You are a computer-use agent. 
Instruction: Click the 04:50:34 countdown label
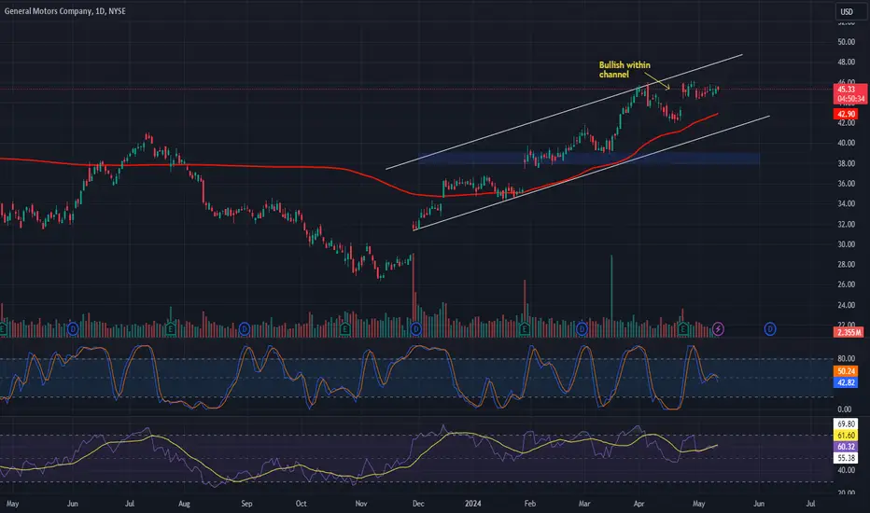(x=849, y=99)
